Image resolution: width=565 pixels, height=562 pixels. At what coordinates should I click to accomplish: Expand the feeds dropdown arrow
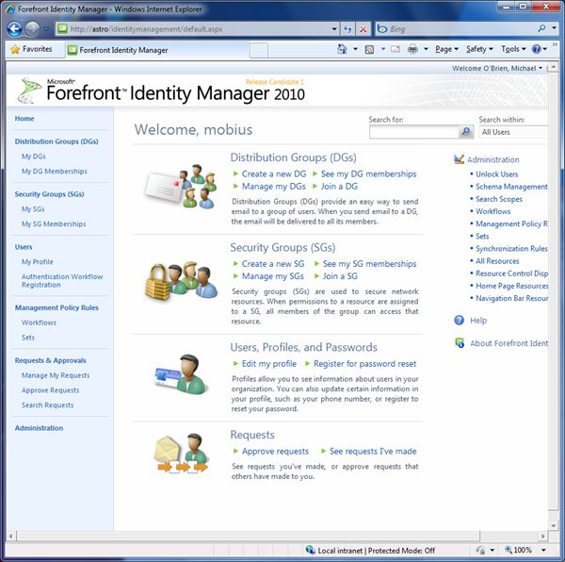coord(382,49)
